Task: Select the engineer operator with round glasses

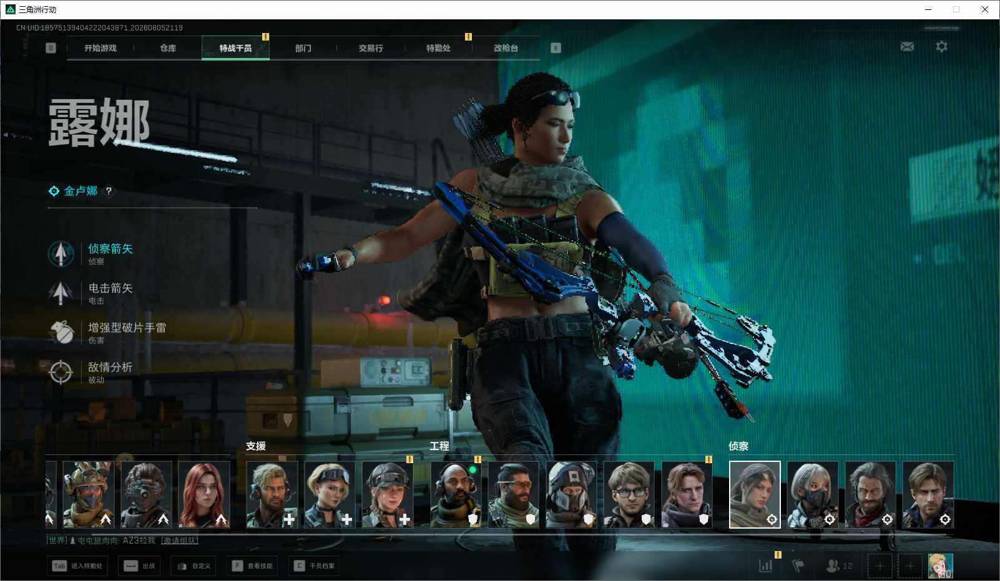Action: pos(629,494)
